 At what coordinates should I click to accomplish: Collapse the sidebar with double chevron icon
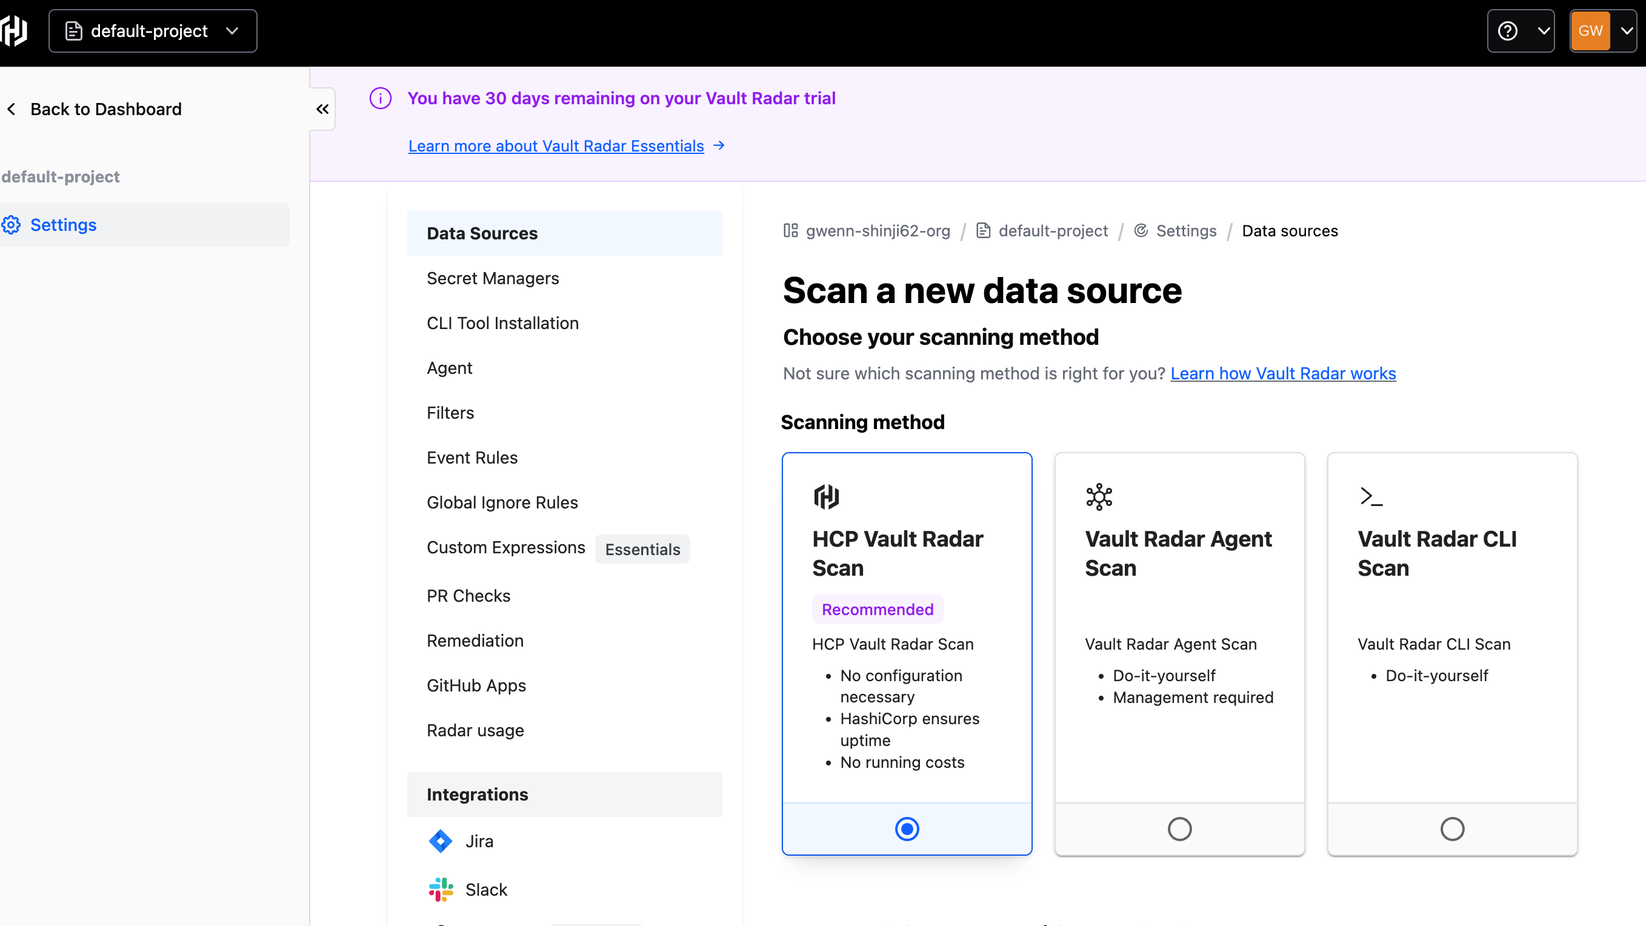click(322, 109)
